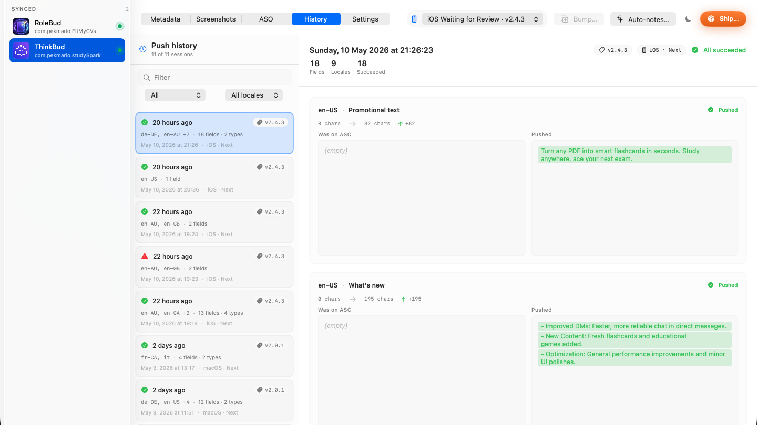The height and width of the screenshot is (425, 757).
Task: Select ThinkBud app in sidebar
Action: 67,50
